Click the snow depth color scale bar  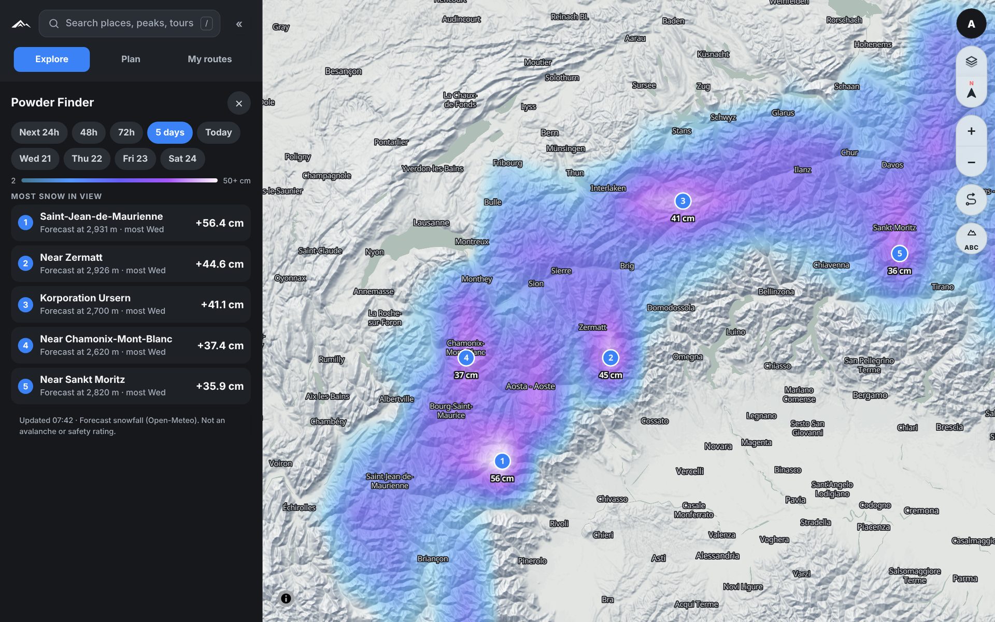point(120,180)
